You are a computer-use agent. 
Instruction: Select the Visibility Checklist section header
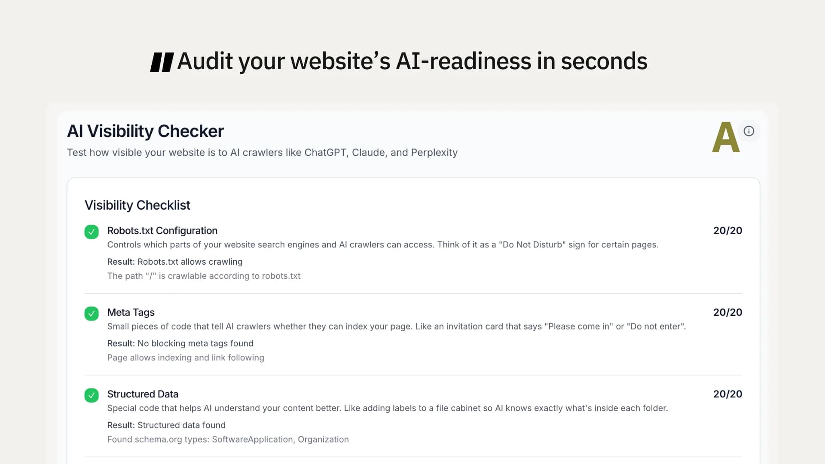coord(137,205)
